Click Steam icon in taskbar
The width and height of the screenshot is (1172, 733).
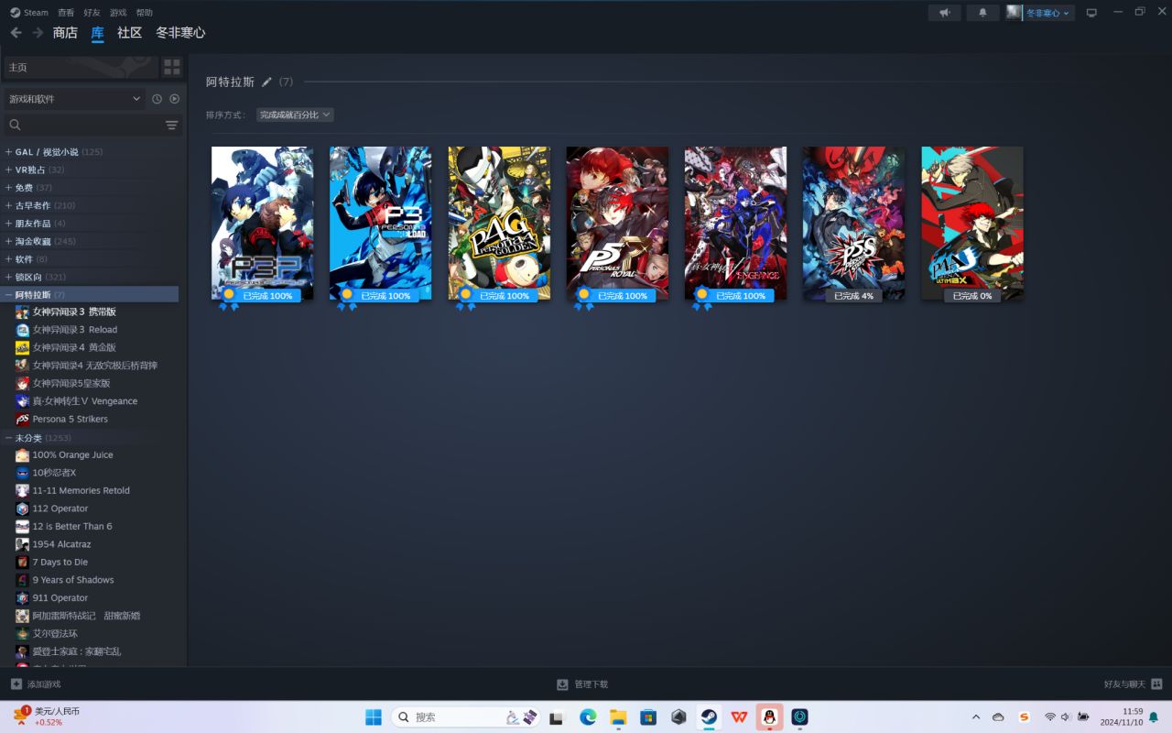(x=709, y=717)
